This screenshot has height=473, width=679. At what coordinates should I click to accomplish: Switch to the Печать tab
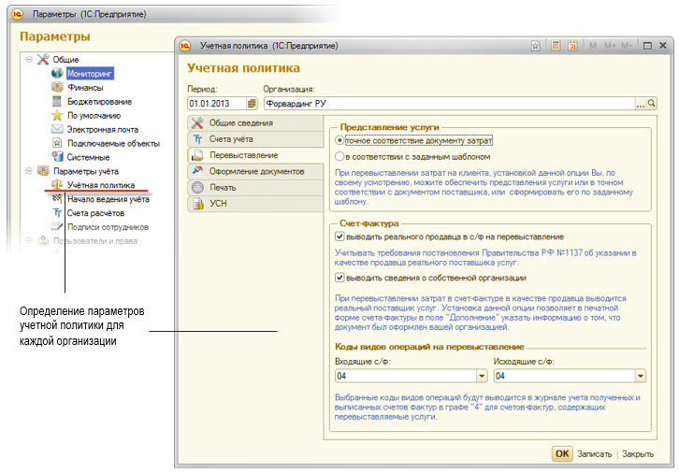click(x=256, y=187)
